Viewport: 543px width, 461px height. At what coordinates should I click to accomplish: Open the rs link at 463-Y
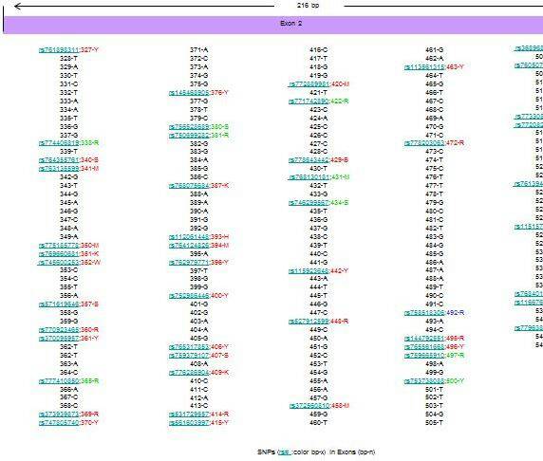click(x=424, y=67)
